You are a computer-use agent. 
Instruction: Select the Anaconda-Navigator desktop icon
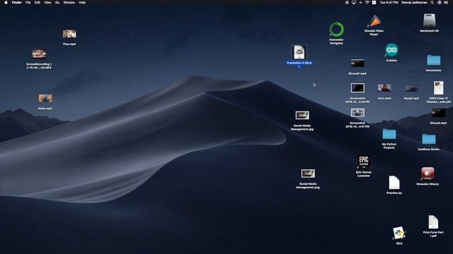[x=337, y=30]
